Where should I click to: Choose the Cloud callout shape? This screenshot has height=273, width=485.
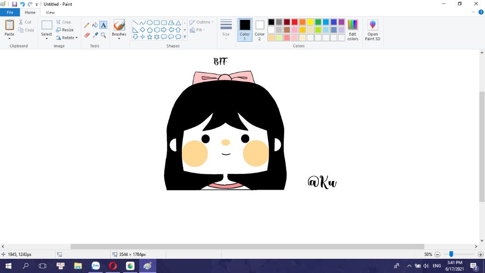178,37
